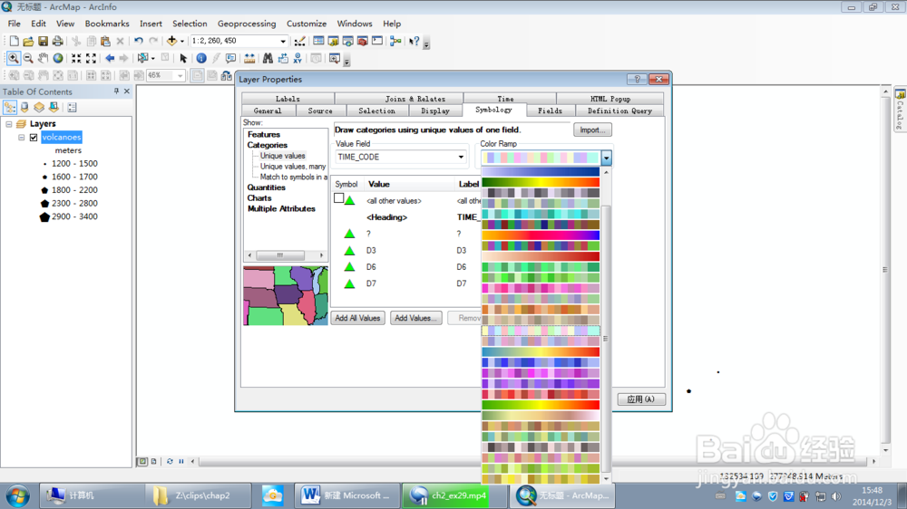Toggle volcanoes layer visibility checkbox
The height and width of the screenshot is (509, 907).
click(x=34, y=138)
